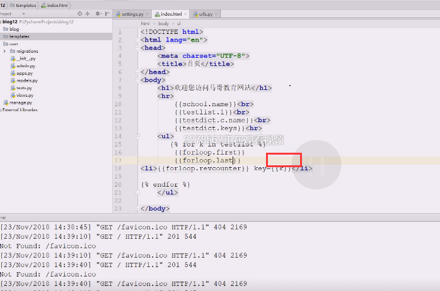Screen dimensions: 440x291
Task: Click the manage.py file icon
Action: 6,102
